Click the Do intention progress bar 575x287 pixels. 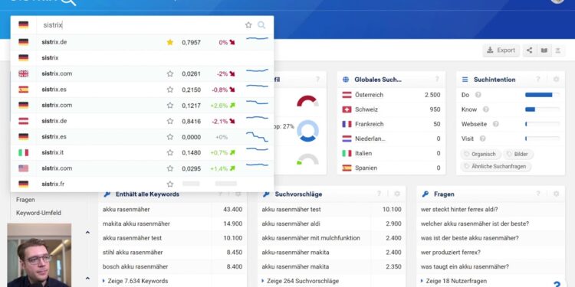(x=542, y=95)
